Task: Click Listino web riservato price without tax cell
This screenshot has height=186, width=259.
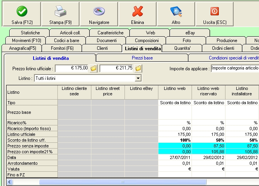Action: [208, 146]
